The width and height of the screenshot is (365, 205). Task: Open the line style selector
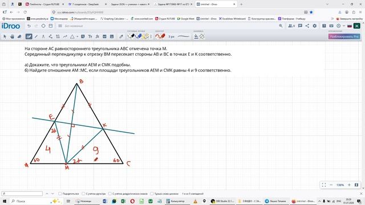click(x=184, y=36)
